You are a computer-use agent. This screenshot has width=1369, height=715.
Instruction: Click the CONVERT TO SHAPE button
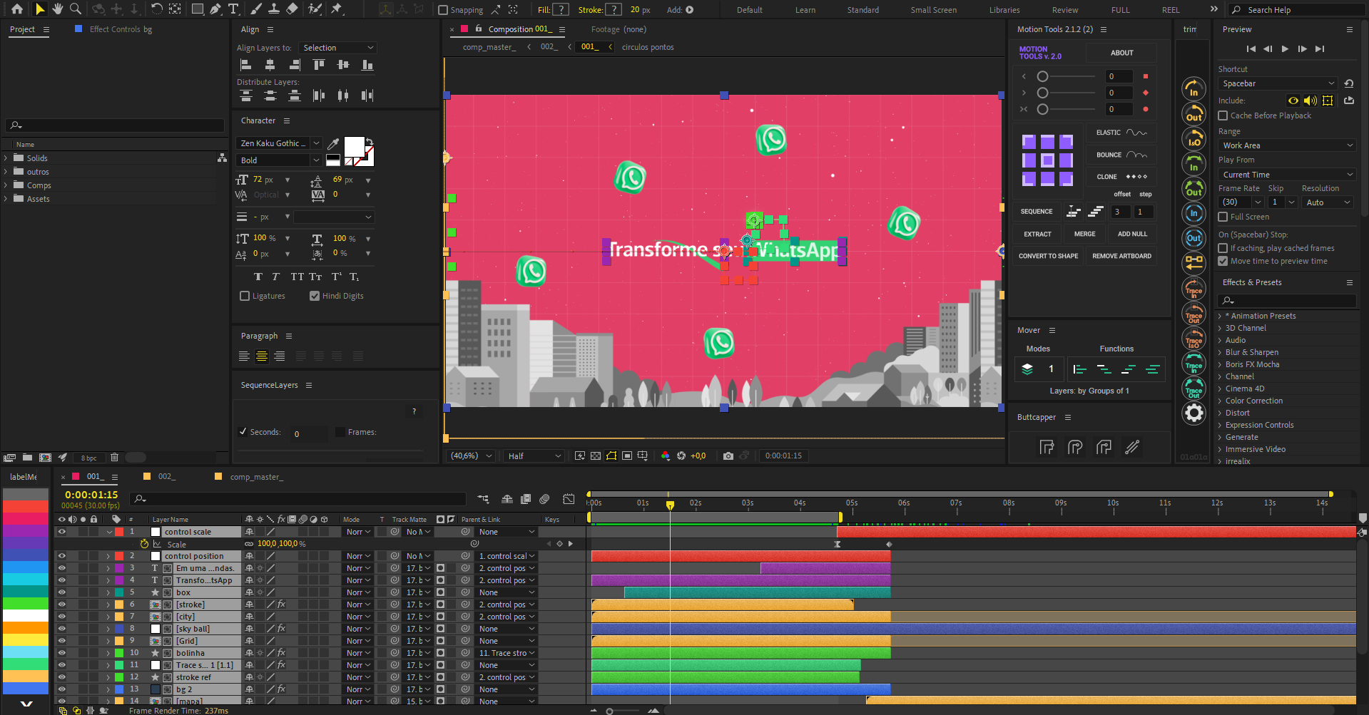coord(1048,256)
